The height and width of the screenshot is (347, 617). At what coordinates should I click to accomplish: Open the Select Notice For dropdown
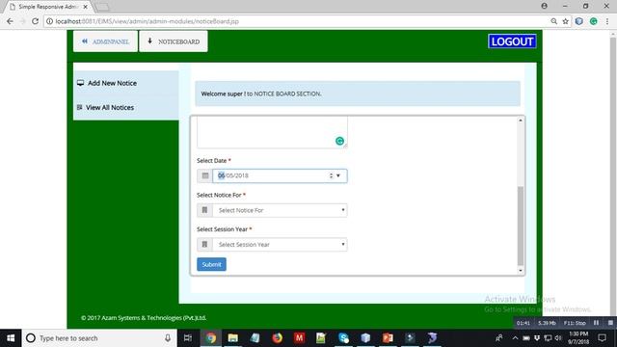[280, 210]
